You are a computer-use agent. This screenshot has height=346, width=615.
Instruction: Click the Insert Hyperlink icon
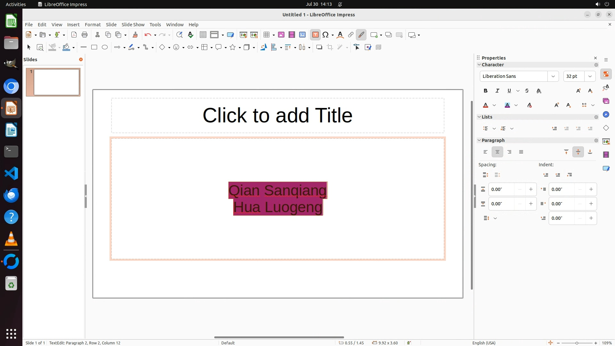click(351, 35)
